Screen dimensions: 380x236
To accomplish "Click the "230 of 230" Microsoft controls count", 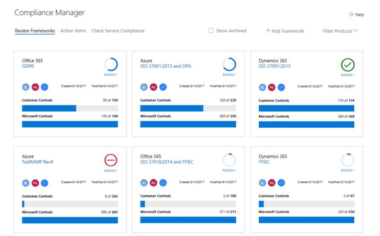I will pos(346,212).
